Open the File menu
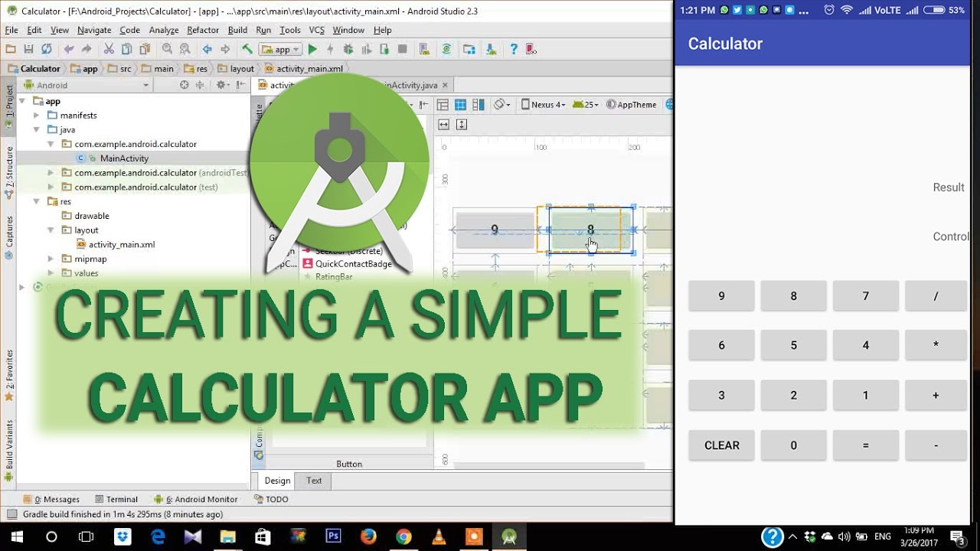This screenshot has width=980, height=551. (x=11, y=30)
